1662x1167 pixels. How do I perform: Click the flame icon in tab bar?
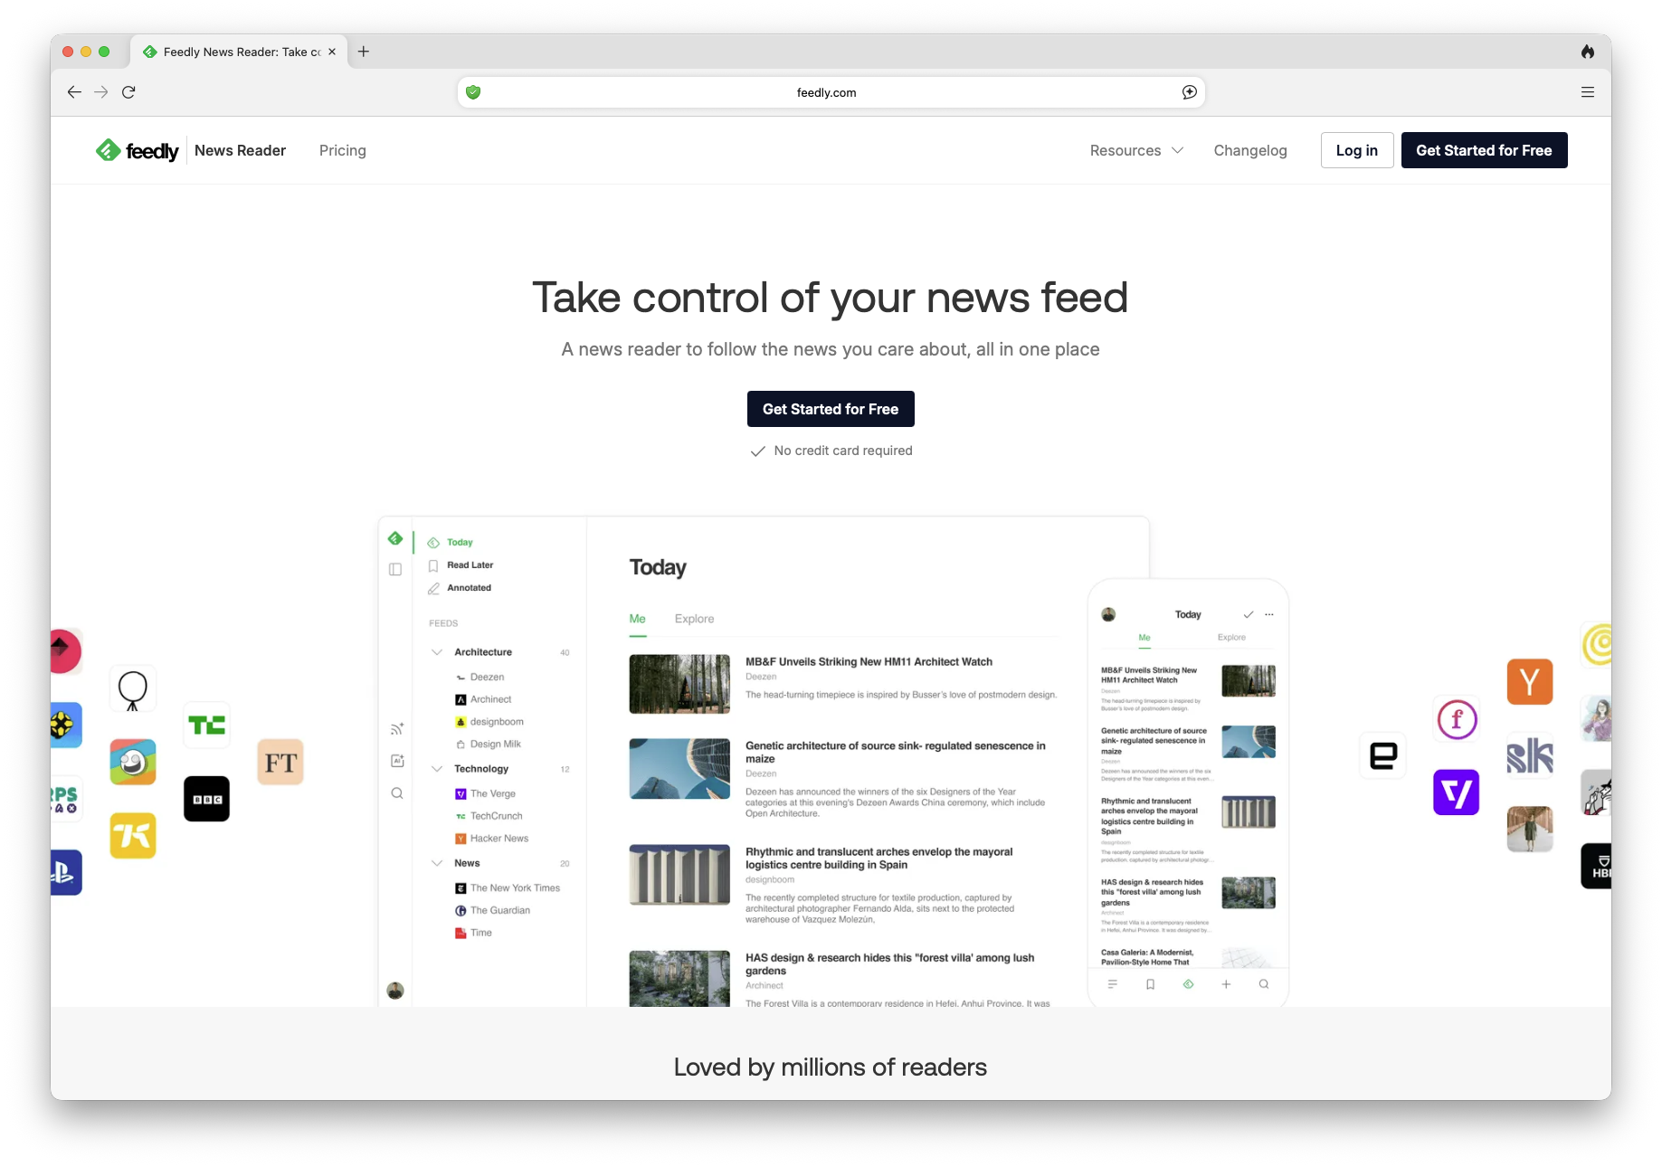pyautogui.click(x=1587, y=52)
